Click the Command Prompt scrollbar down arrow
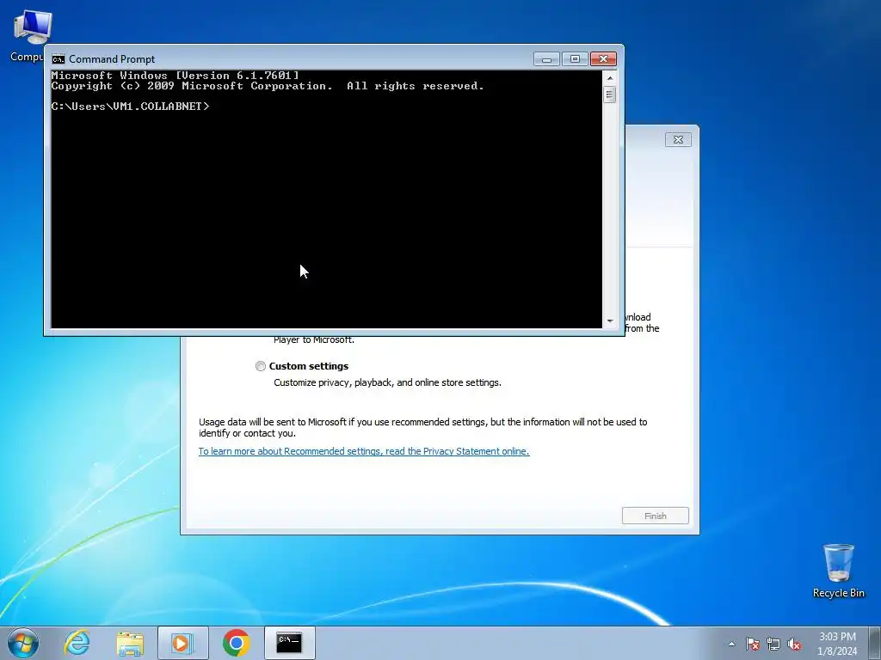This screenshot has height=660, width=881. pos(610,321)
